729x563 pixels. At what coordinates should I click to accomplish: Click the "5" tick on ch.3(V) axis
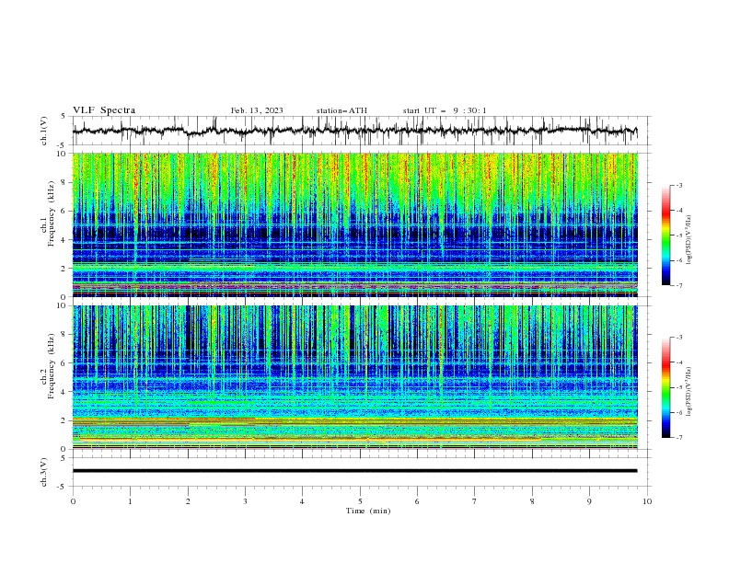(63, 458)
